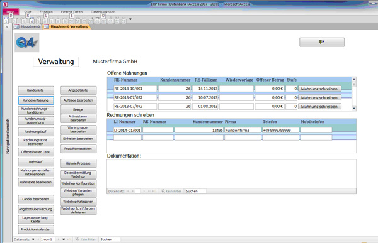Go to first record in bottom navigator

pyautogui.click(x=33, y=239)
